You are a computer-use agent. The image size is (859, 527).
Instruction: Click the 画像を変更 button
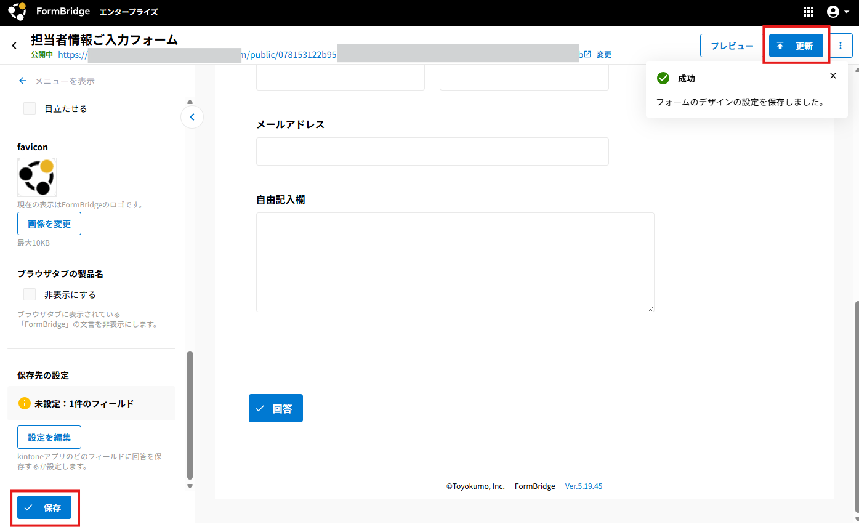49,223
